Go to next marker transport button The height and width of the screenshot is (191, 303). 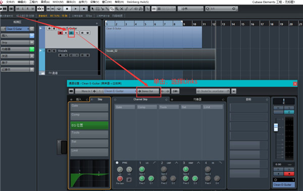53,9
